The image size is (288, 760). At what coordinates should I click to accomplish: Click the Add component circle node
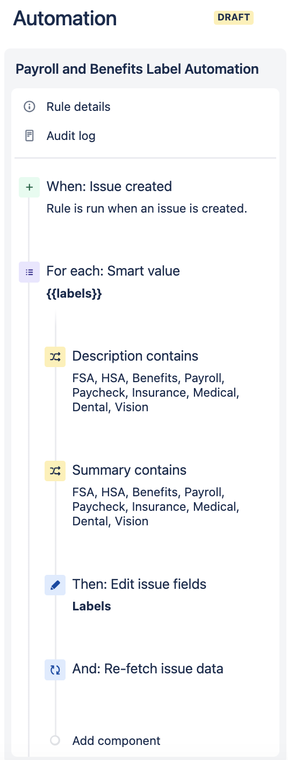click(55, 741)
